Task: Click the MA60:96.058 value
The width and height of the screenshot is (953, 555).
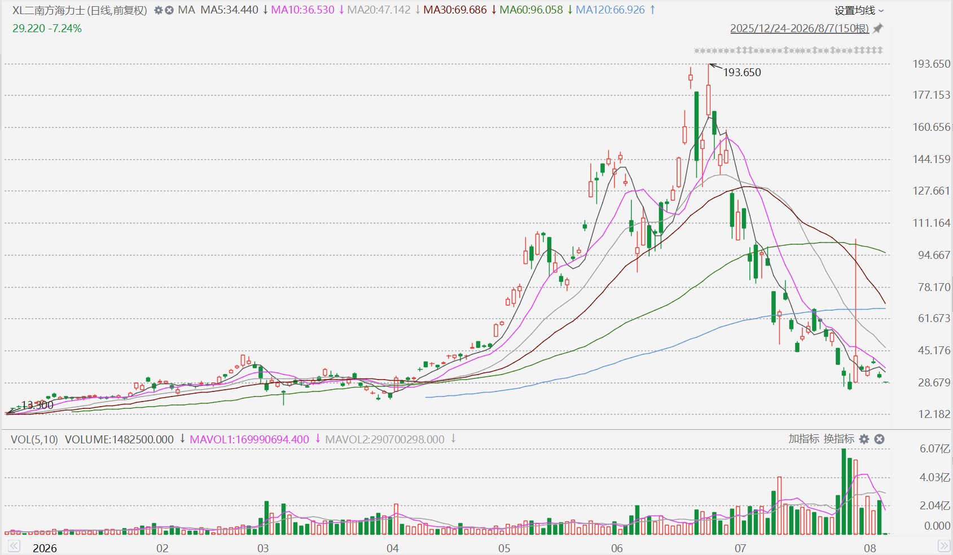Action: coord(532,10)
